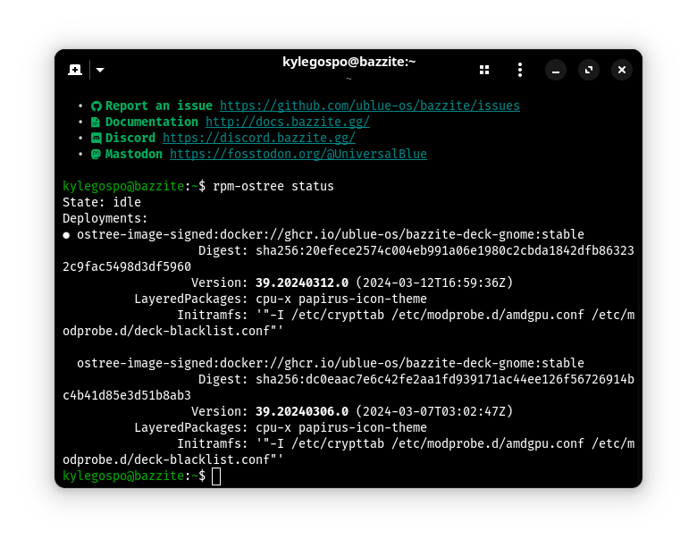Click the document icon beside Documentation
Image resolution: width=697 pixels, height=548 pixels.
pyautogui.click(x=96, y=122)
